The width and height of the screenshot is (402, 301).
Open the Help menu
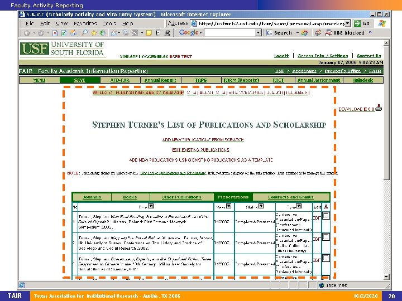(x=128, y=23)
